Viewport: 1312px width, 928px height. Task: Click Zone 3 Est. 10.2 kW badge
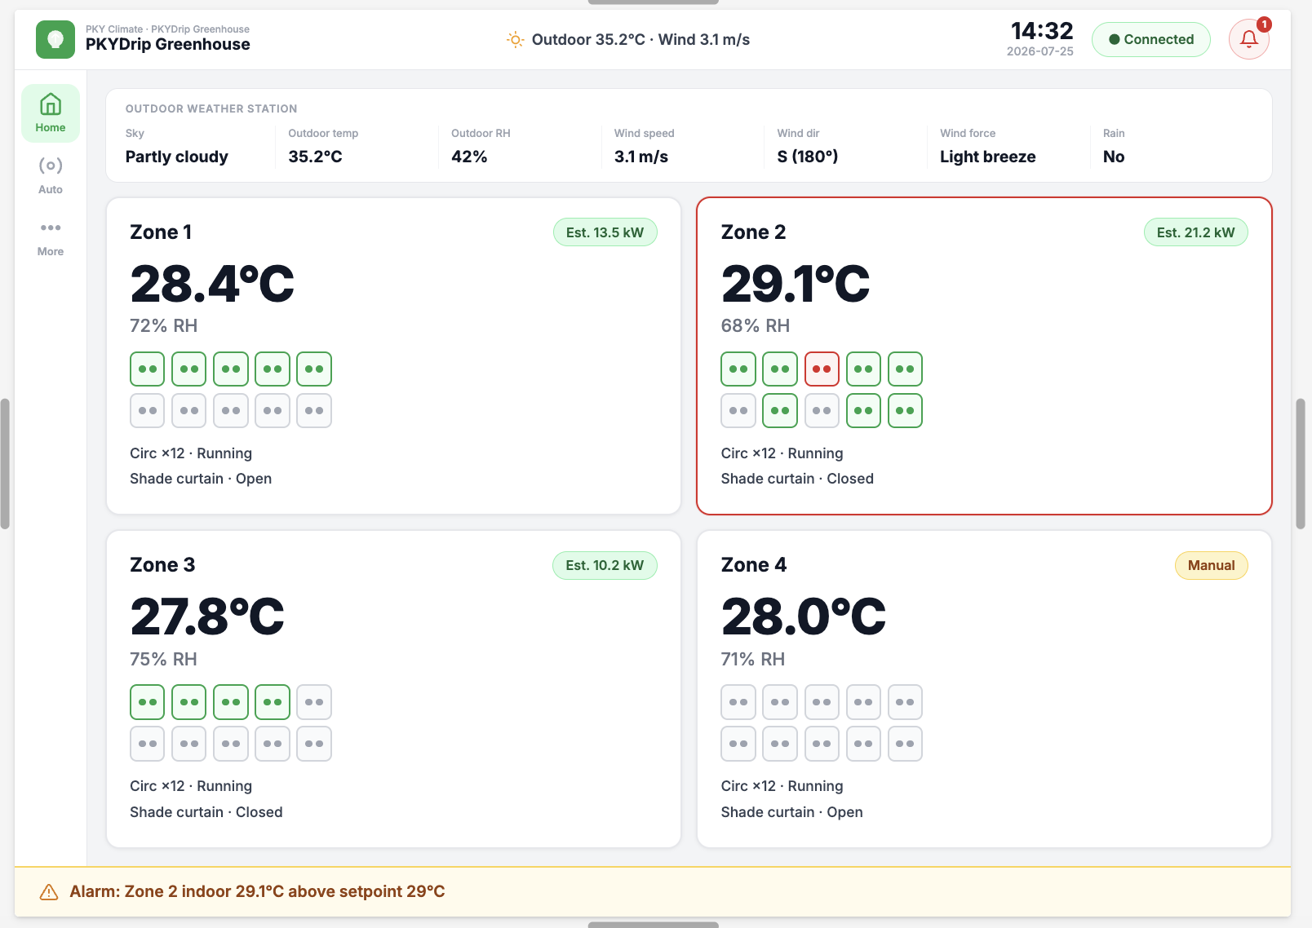pyautogui.click(x=605, y=565)
